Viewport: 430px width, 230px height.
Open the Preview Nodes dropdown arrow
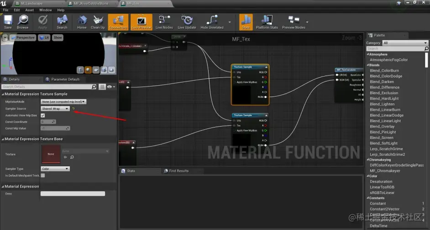pos(307,22)
